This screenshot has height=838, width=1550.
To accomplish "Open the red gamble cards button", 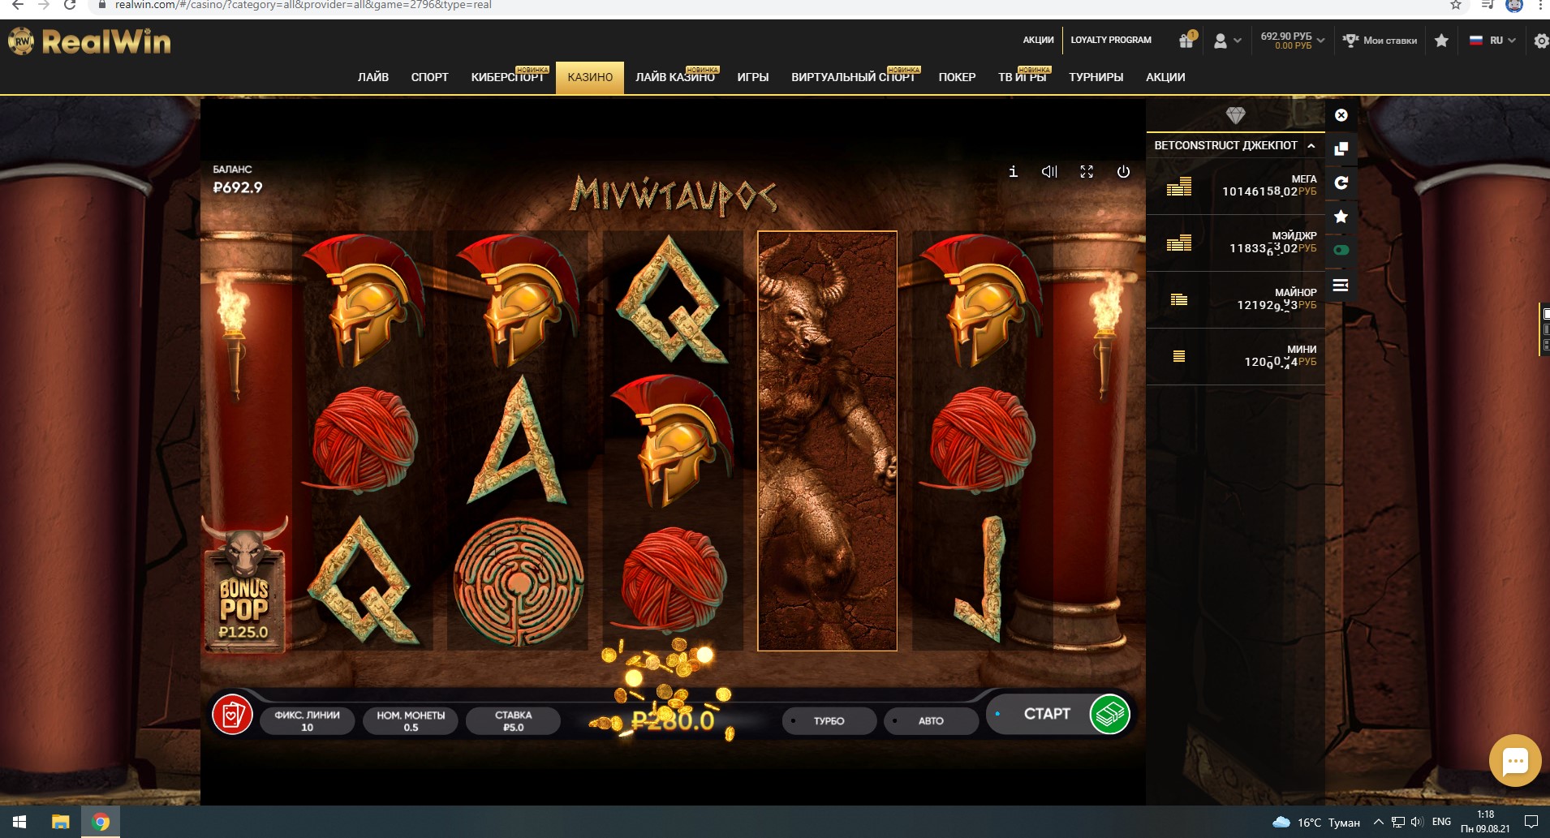I will [x=232, y=715].
